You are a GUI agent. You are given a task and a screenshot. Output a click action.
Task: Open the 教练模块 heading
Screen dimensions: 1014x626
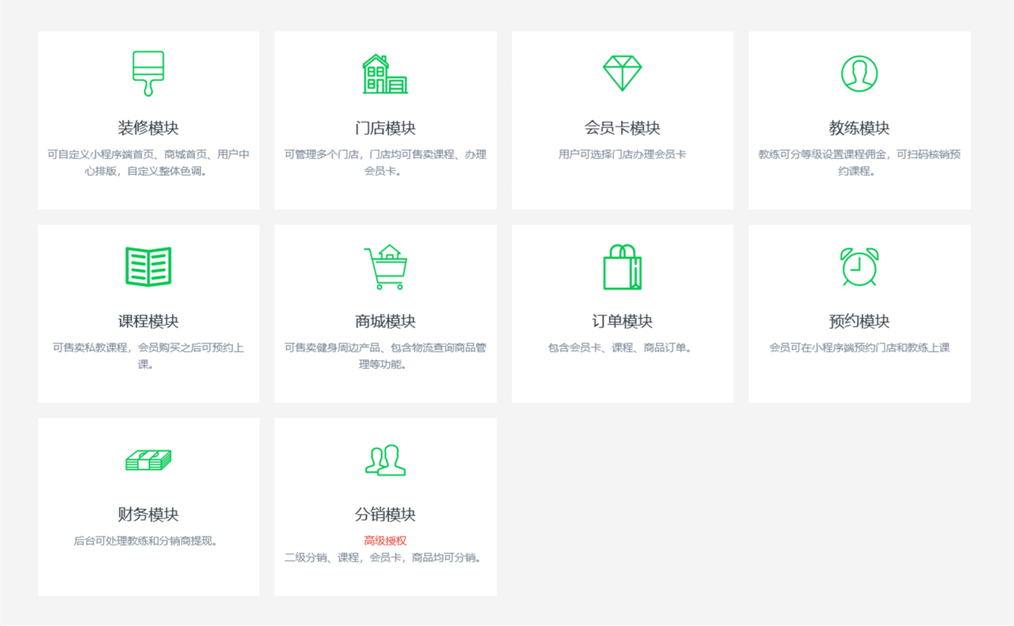coord(859,128)
